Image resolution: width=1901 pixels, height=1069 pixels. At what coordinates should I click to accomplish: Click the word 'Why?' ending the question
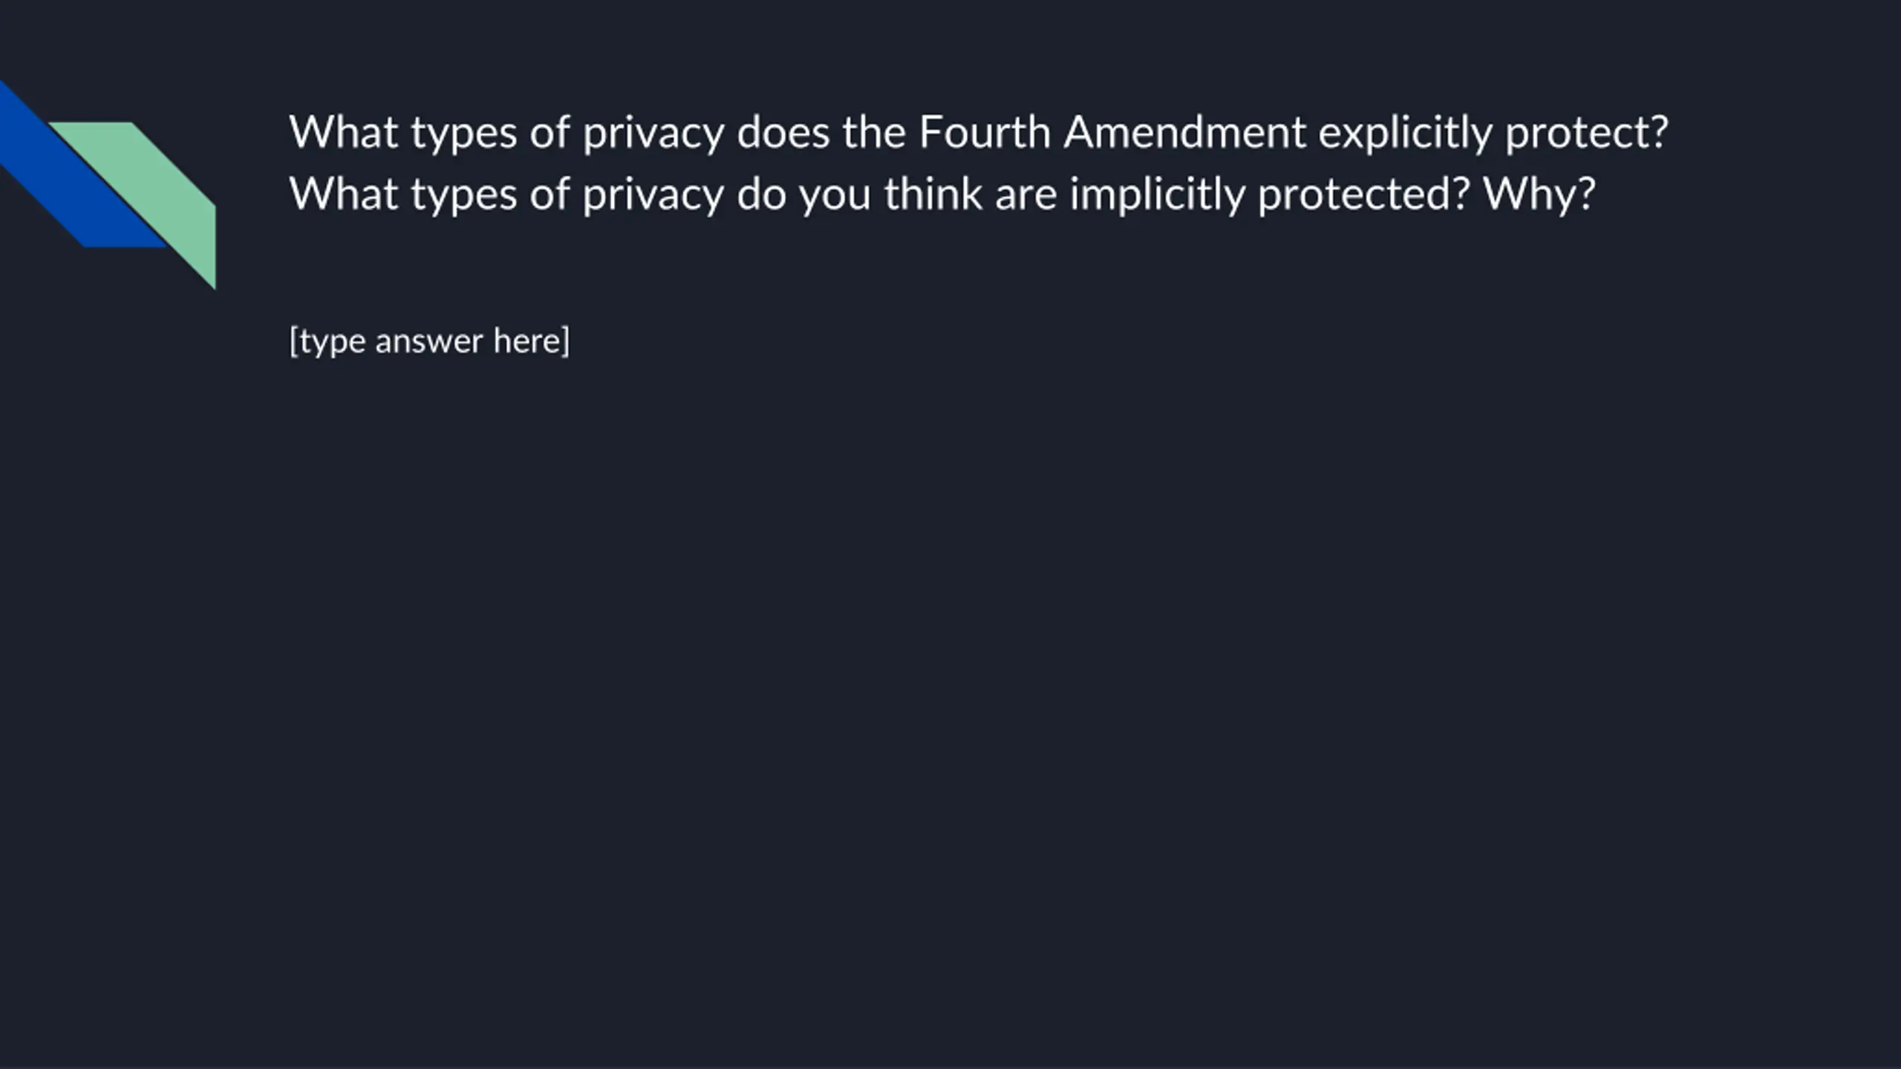click(x=1539, y=194)
